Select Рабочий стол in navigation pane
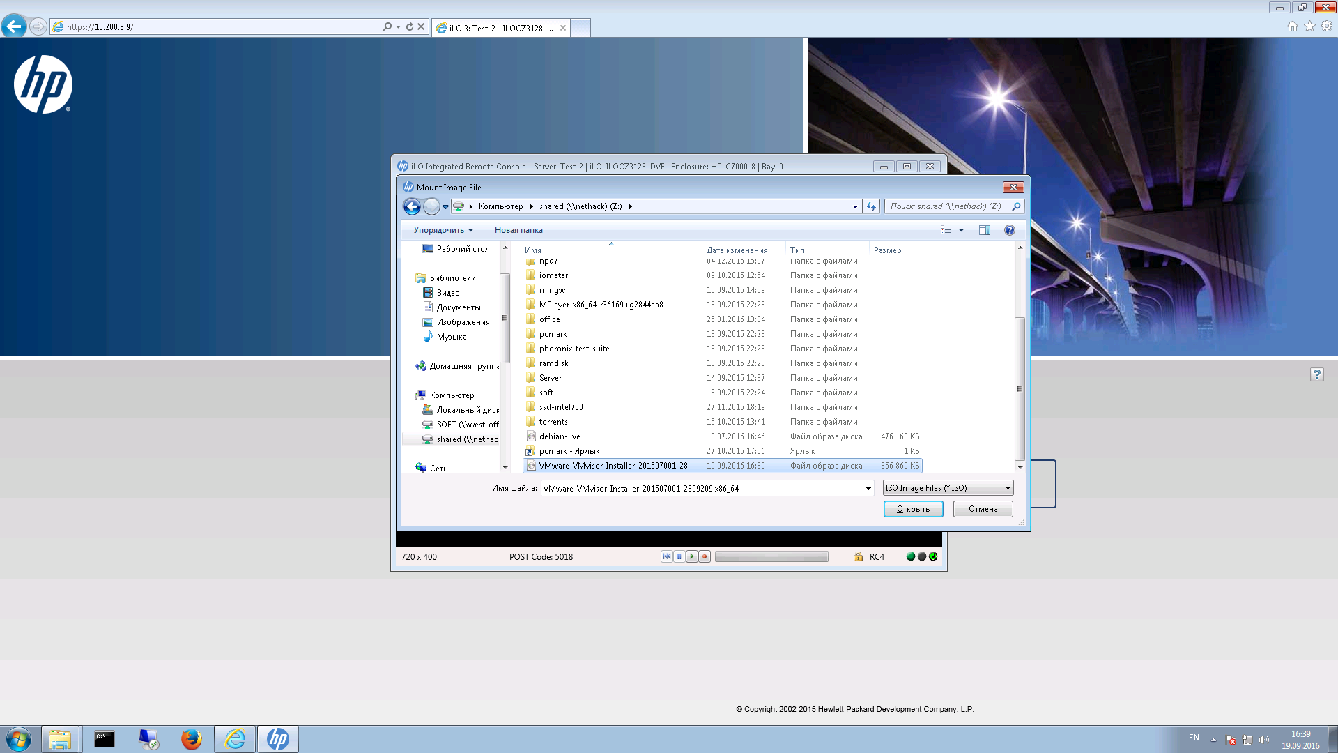1338x753 pixels. (x=456, y=249)
